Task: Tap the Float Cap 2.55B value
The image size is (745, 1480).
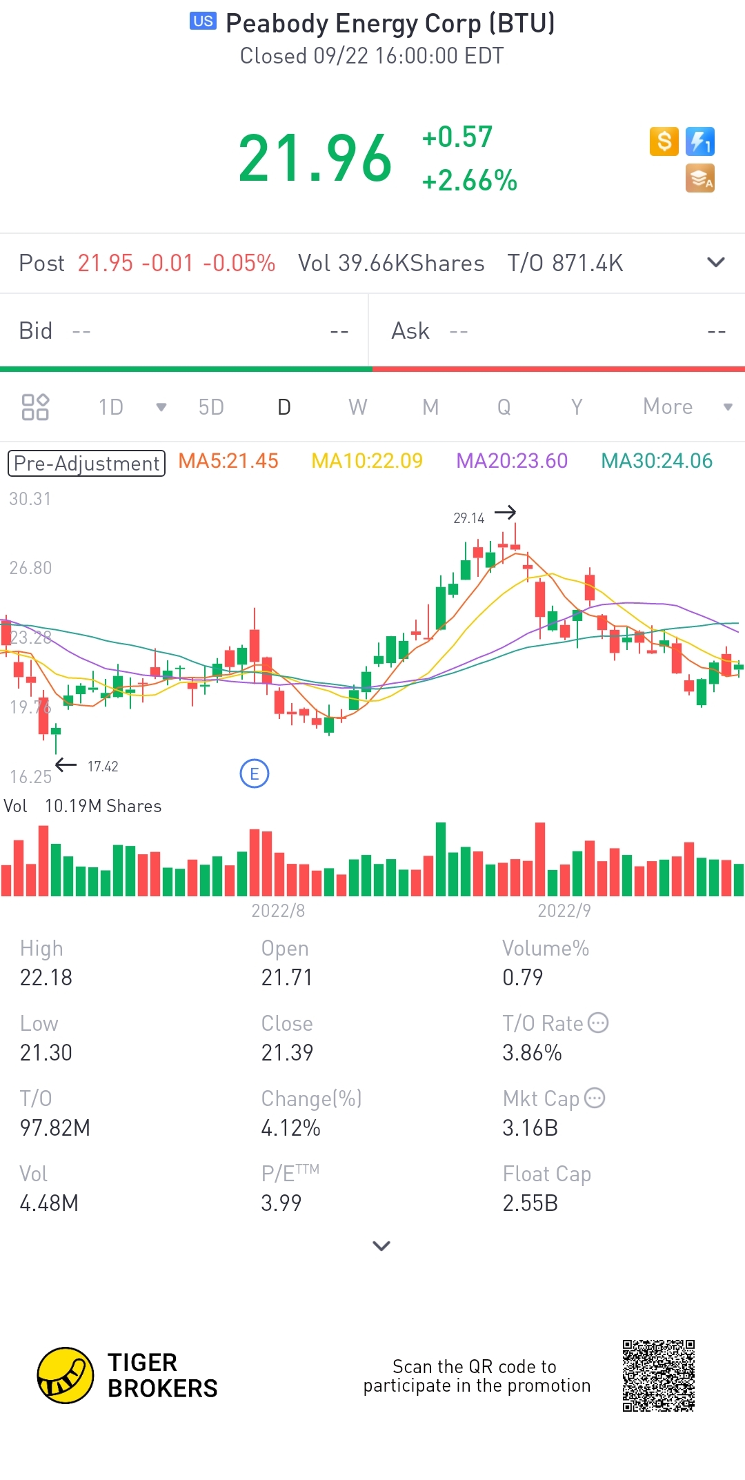Action: pos(530,1203)
